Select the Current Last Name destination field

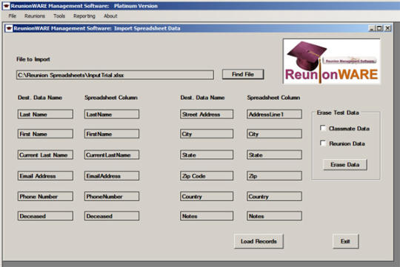[x=45, y=155]
